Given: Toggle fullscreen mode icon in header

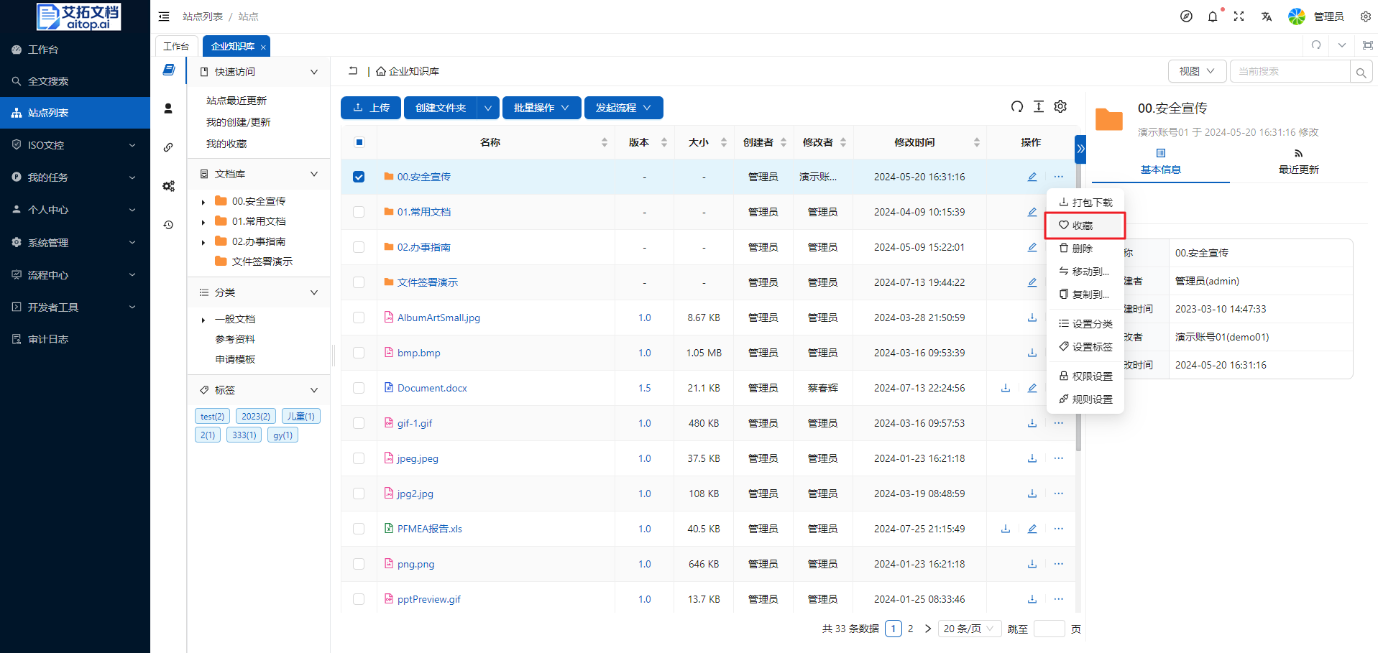Looking at the screenshot, I should pyautogui.click(x=1239, y=17).
